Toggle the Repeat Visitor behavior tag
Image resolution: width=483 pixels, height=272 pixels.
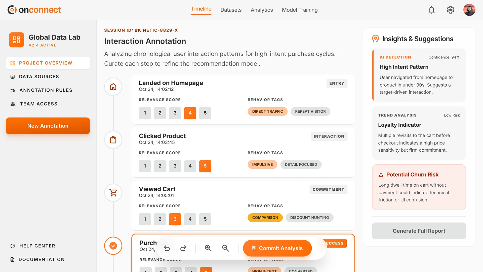tap(310, 112)
